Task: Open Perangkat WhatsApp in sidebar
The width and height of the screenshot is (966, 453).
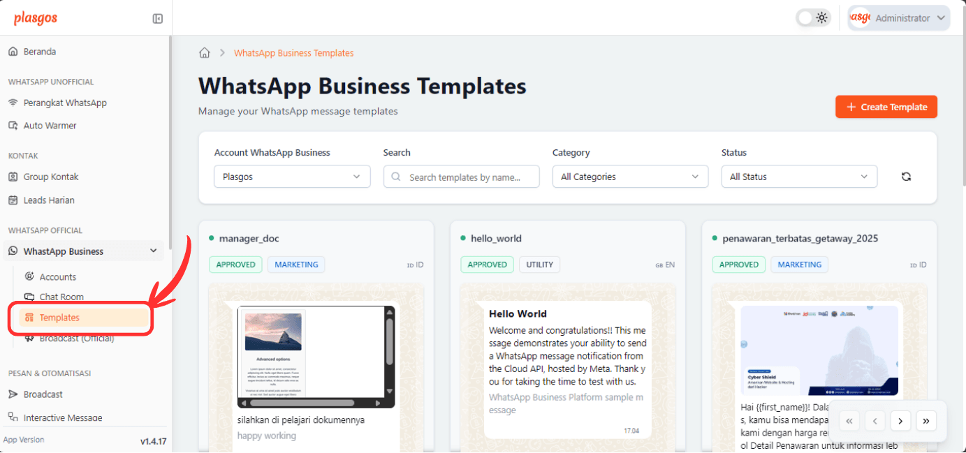Action: pyautogui.click(x=65, y=103)
